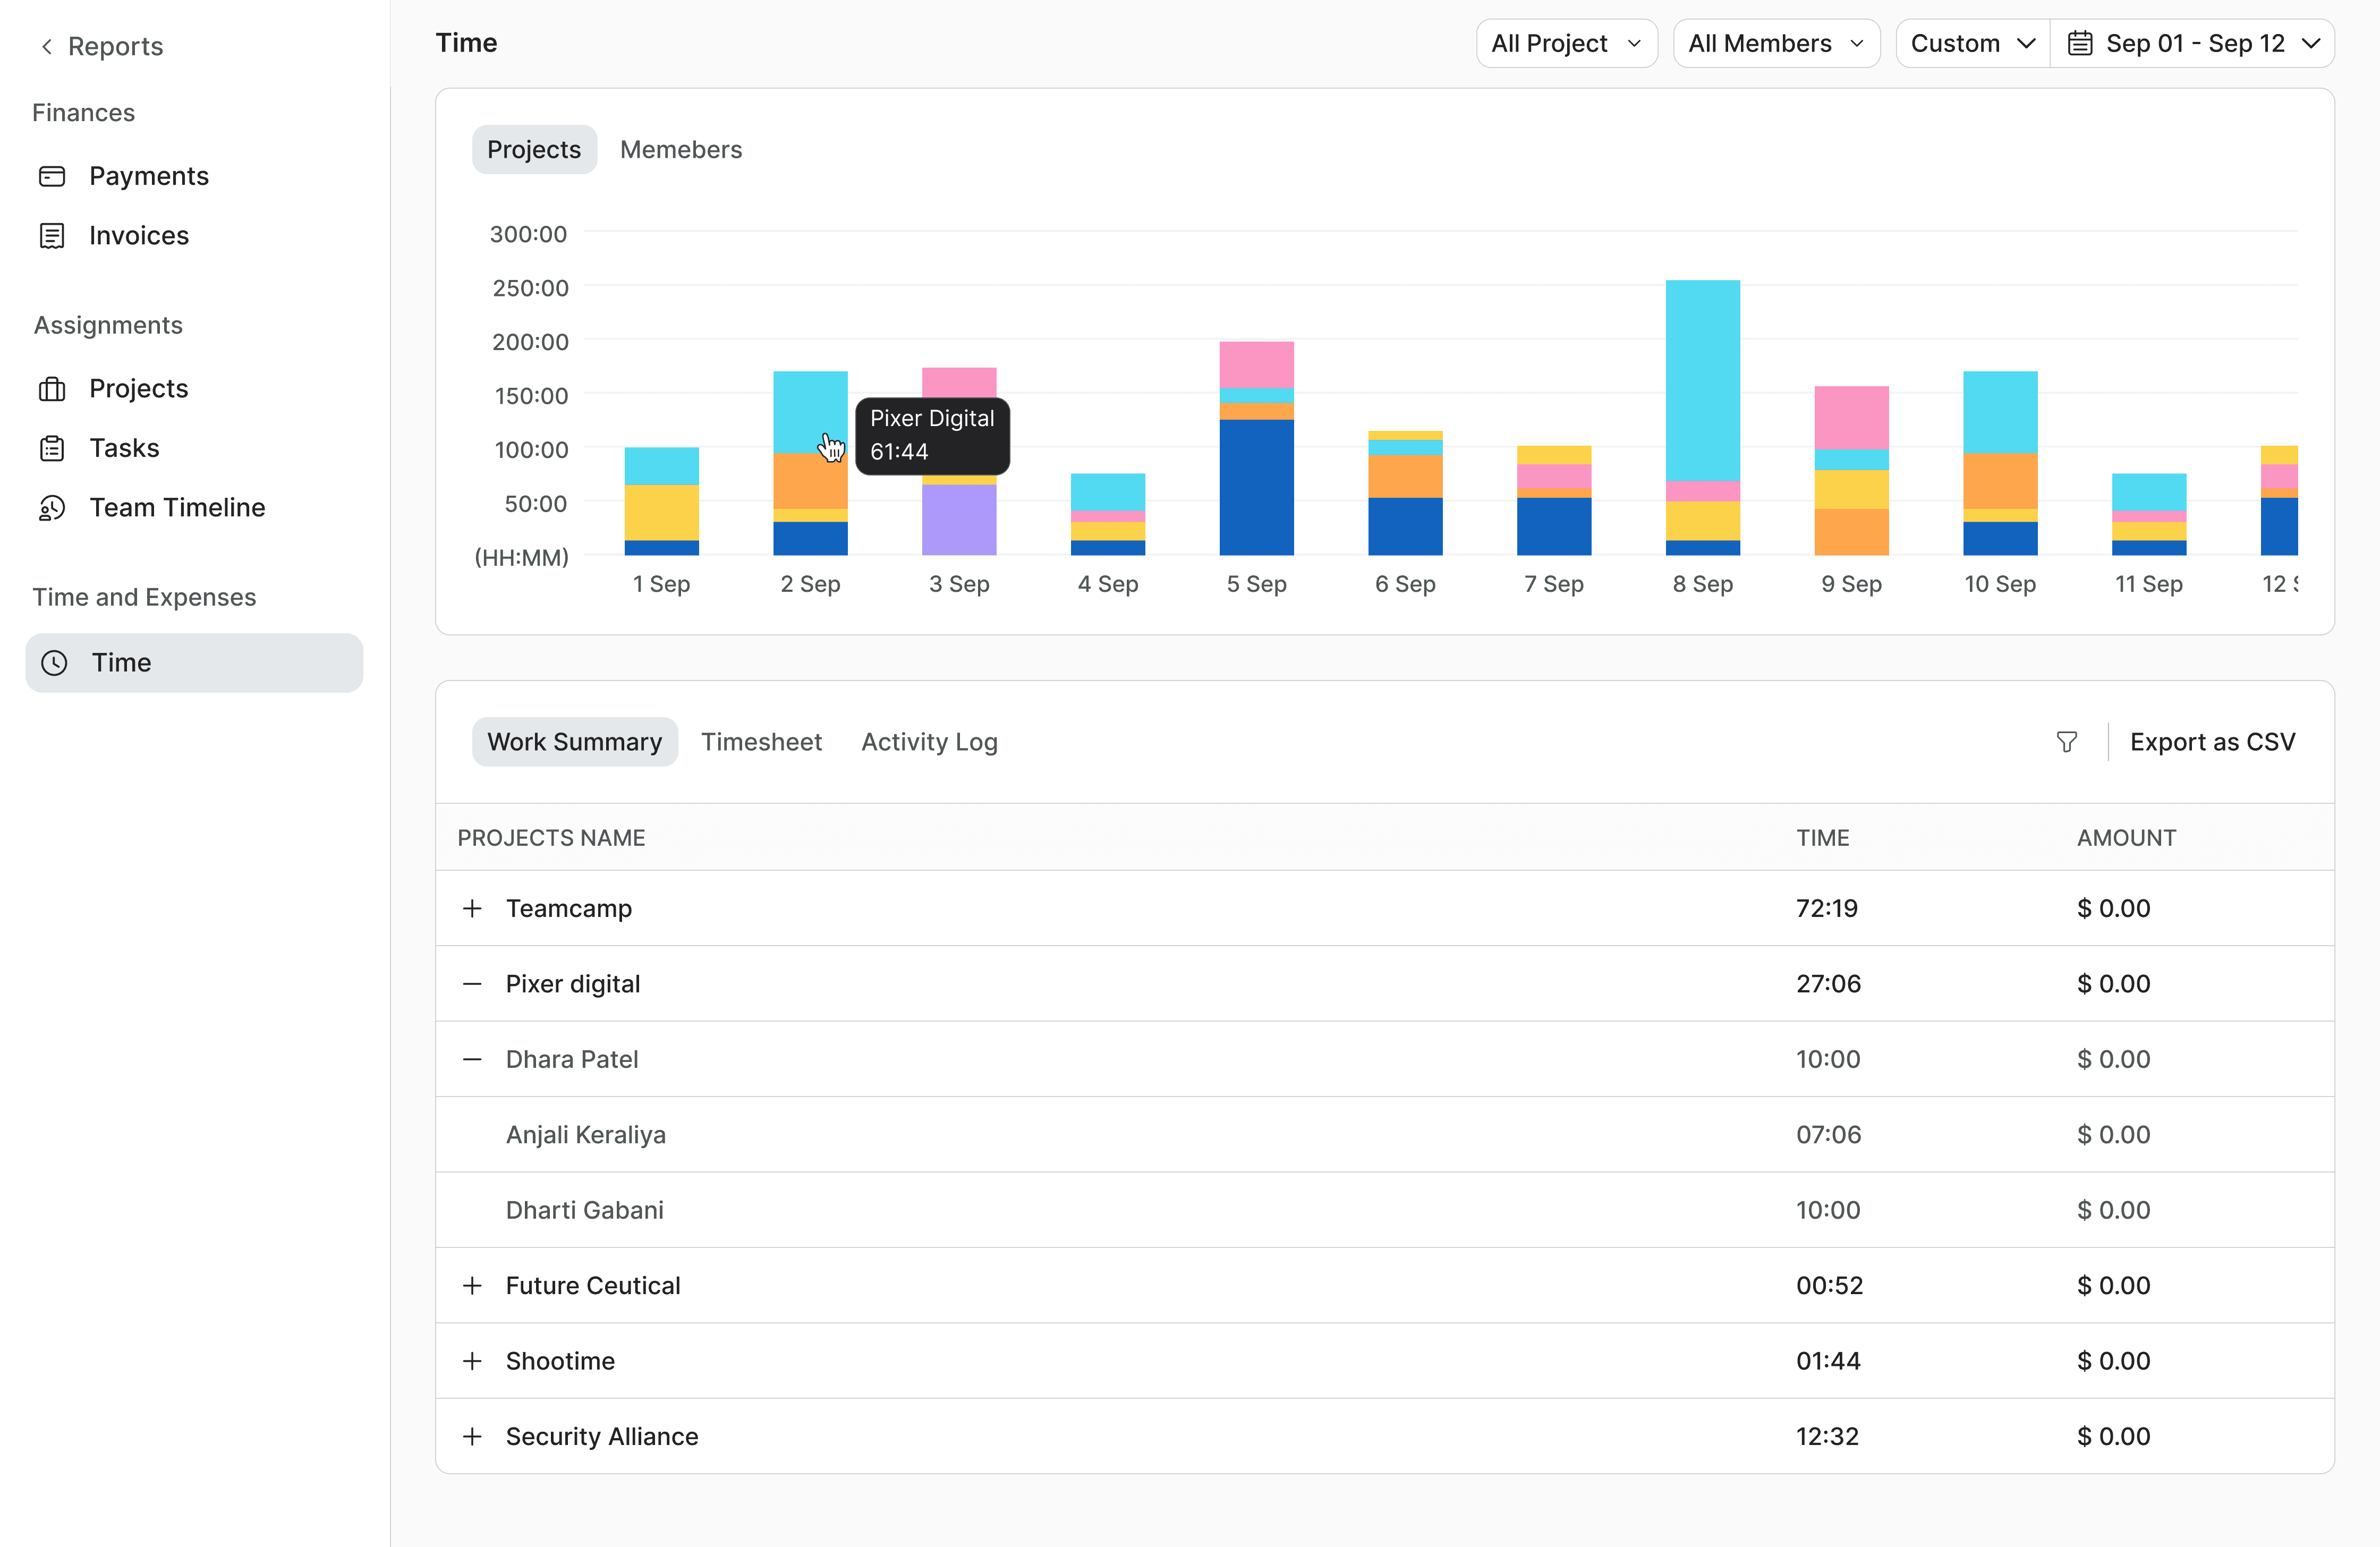2380x1547 pixels.
Task: Open the Activity Log tab
Action: click(x=928, y=742)
